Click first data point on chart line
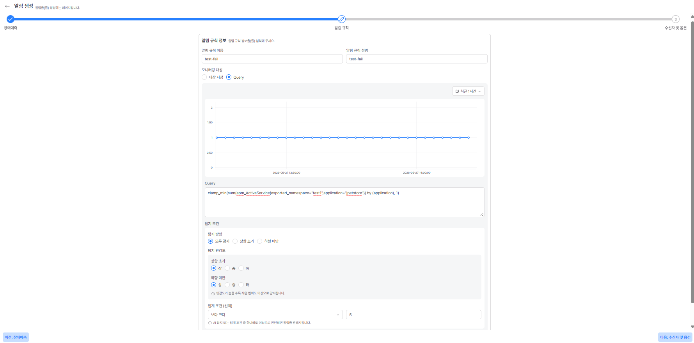 (x=217, y=137)
